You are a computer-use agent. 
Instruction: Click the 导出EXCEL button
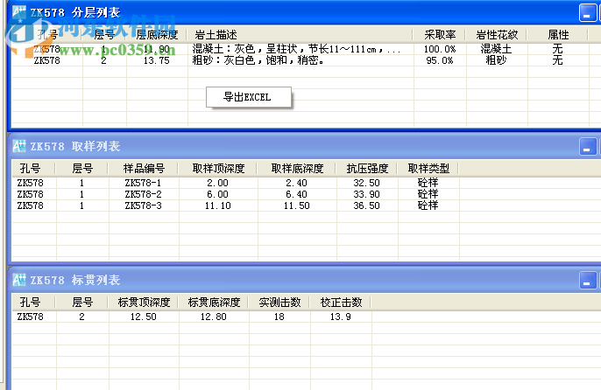pos(249,97)
